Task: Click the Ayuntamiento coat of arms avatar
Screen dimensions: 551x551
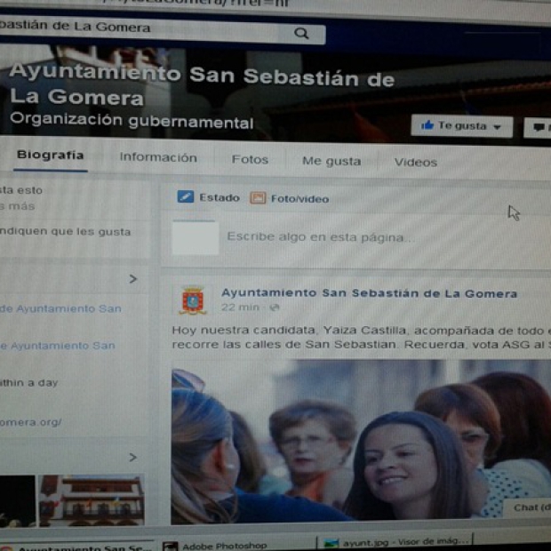Action: click(193, 300)
